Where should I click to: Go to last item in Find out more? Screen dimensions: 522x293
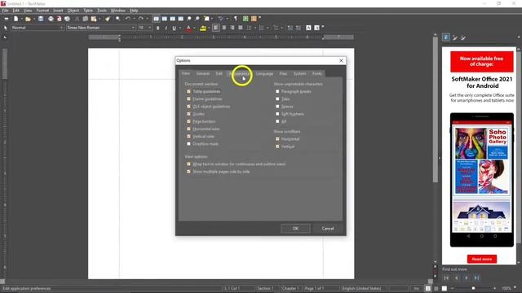[x=476, y=278]
